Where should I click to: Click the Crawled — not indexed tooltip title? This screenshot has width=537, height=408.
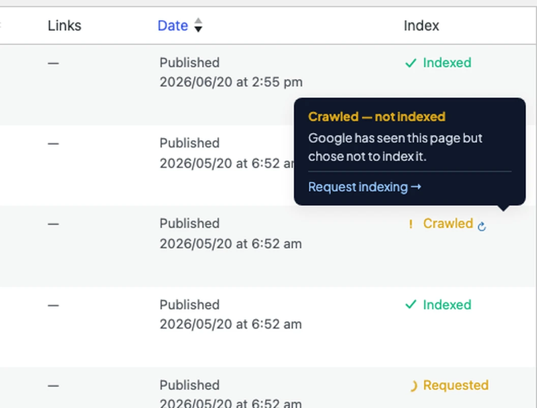(377, 117)
